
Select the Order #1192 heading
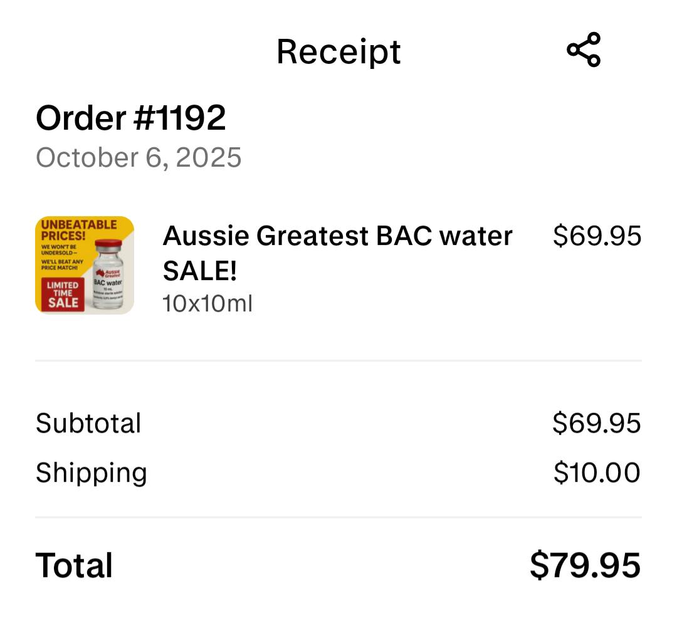[130, 118]
